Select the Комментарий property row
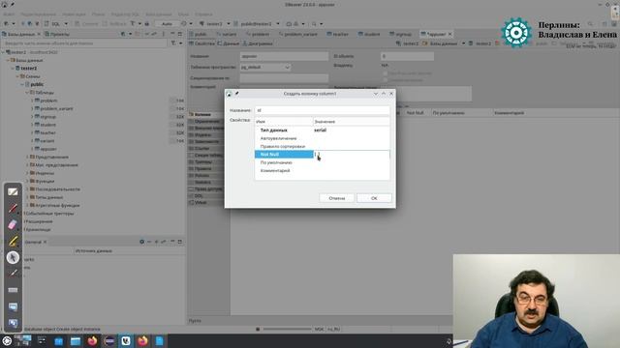The height and width of the screenshot is (348, 620). tap(322, 170)
